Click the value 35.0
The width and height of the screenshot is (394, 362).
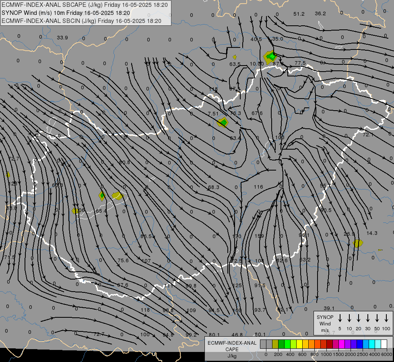pyautogui.click(x=277, y=39)
